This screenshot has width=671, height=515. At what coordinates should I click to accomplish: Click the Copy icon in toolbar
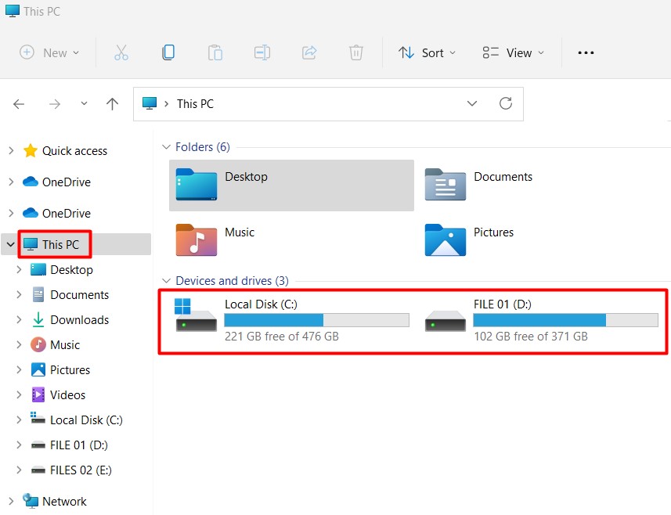pos(168,52)
